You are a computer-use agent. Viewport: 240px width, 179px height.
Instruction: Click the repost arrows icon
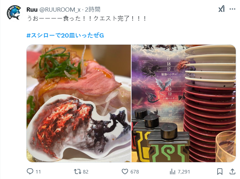click(x=77, y=172)
